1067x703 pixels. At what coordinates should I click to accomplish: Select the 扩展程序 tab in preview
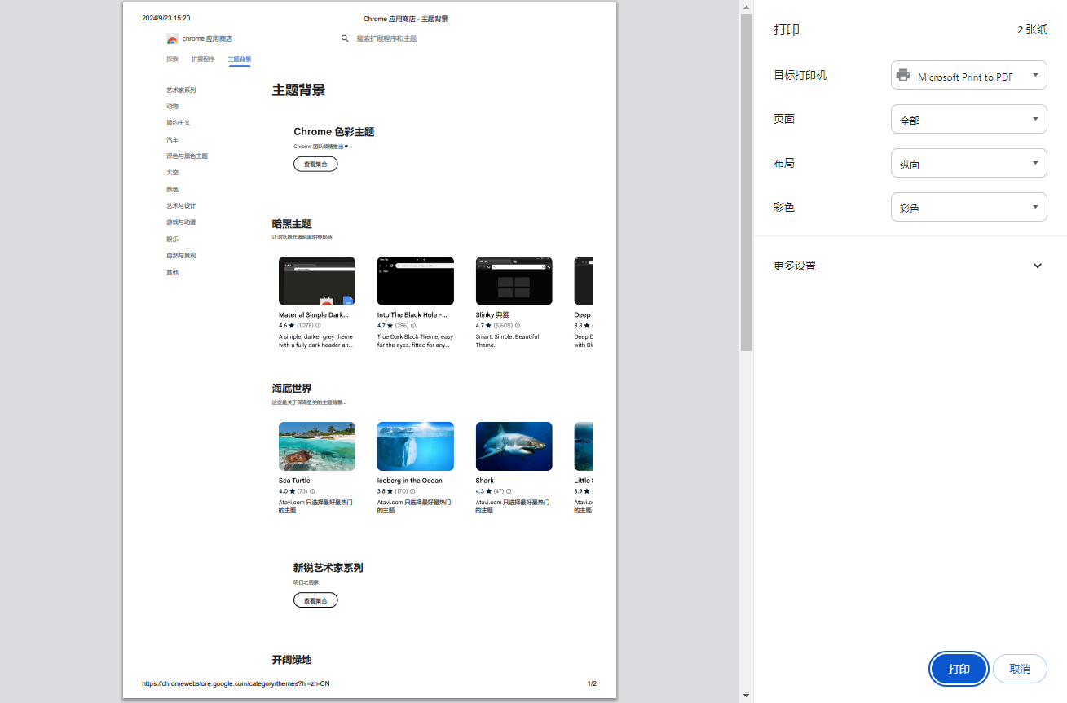[x=203, y=59]
